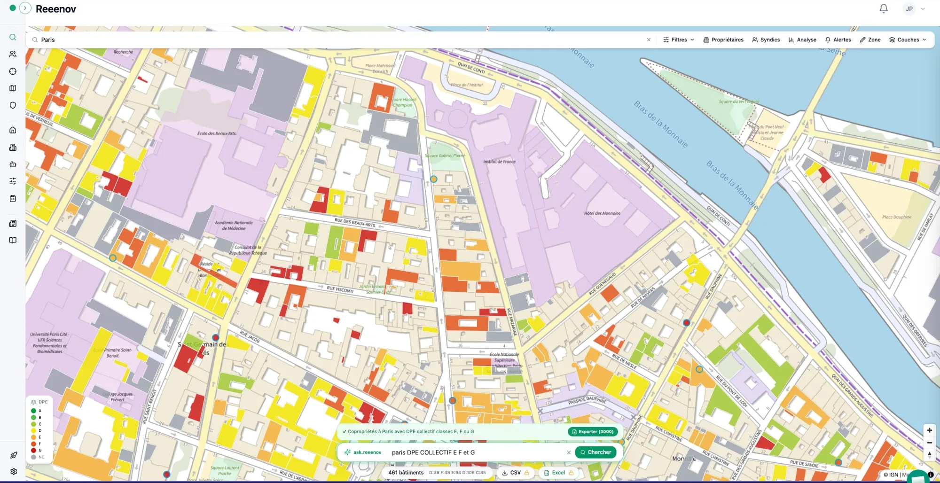Click the Reeenov logo title
940x483 pixels.
tap(55, 9)
